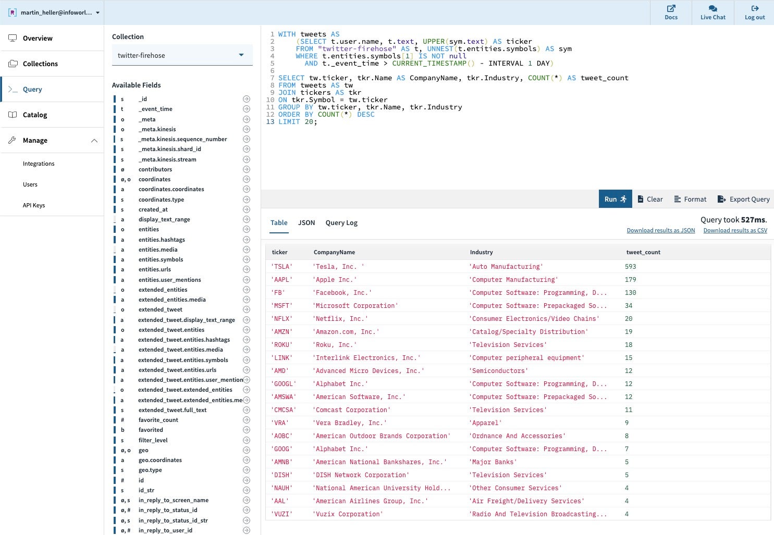This screenshot has height=535, width=774.
Task: Click the Log out icon
Action: [x=755, y=8]
